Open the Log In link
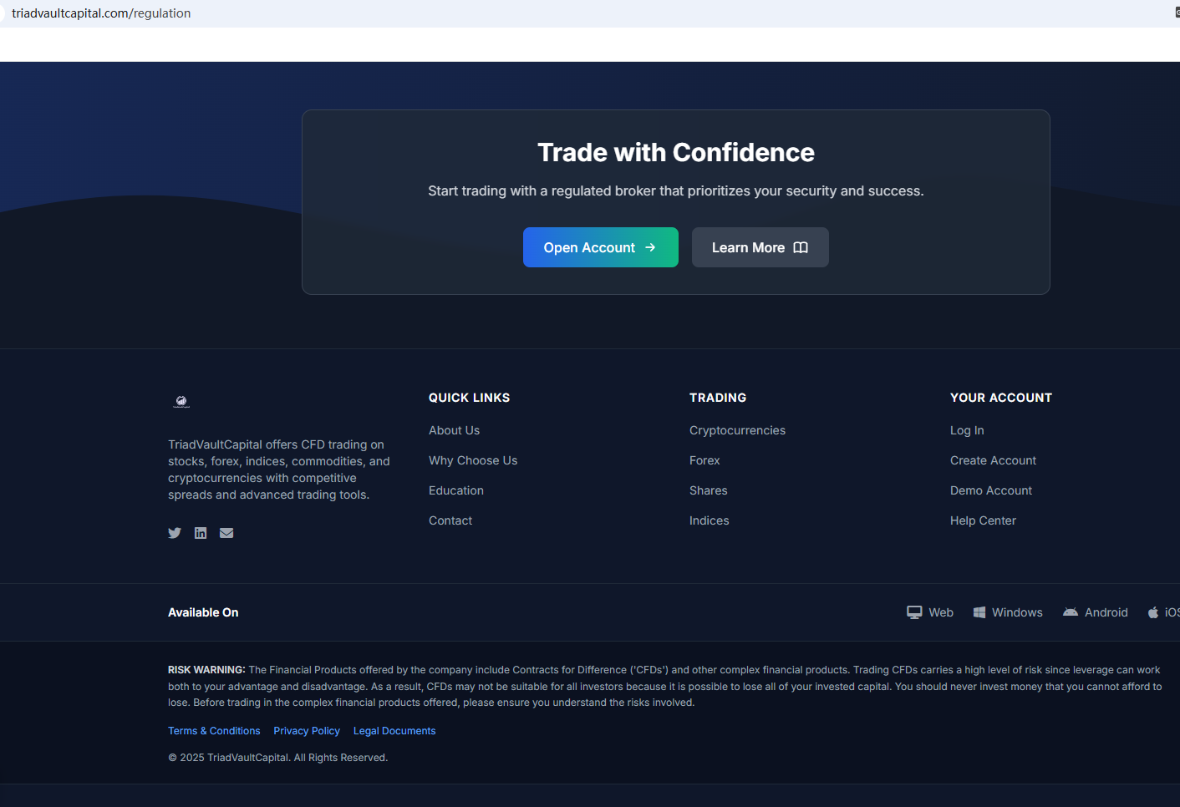 click(967, 430)
